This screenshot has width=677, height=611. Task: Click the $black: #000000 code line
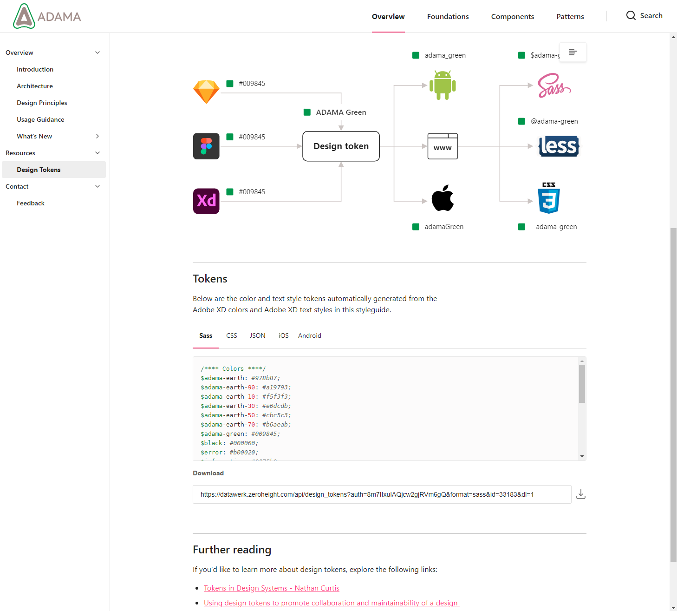coord(229,443)
